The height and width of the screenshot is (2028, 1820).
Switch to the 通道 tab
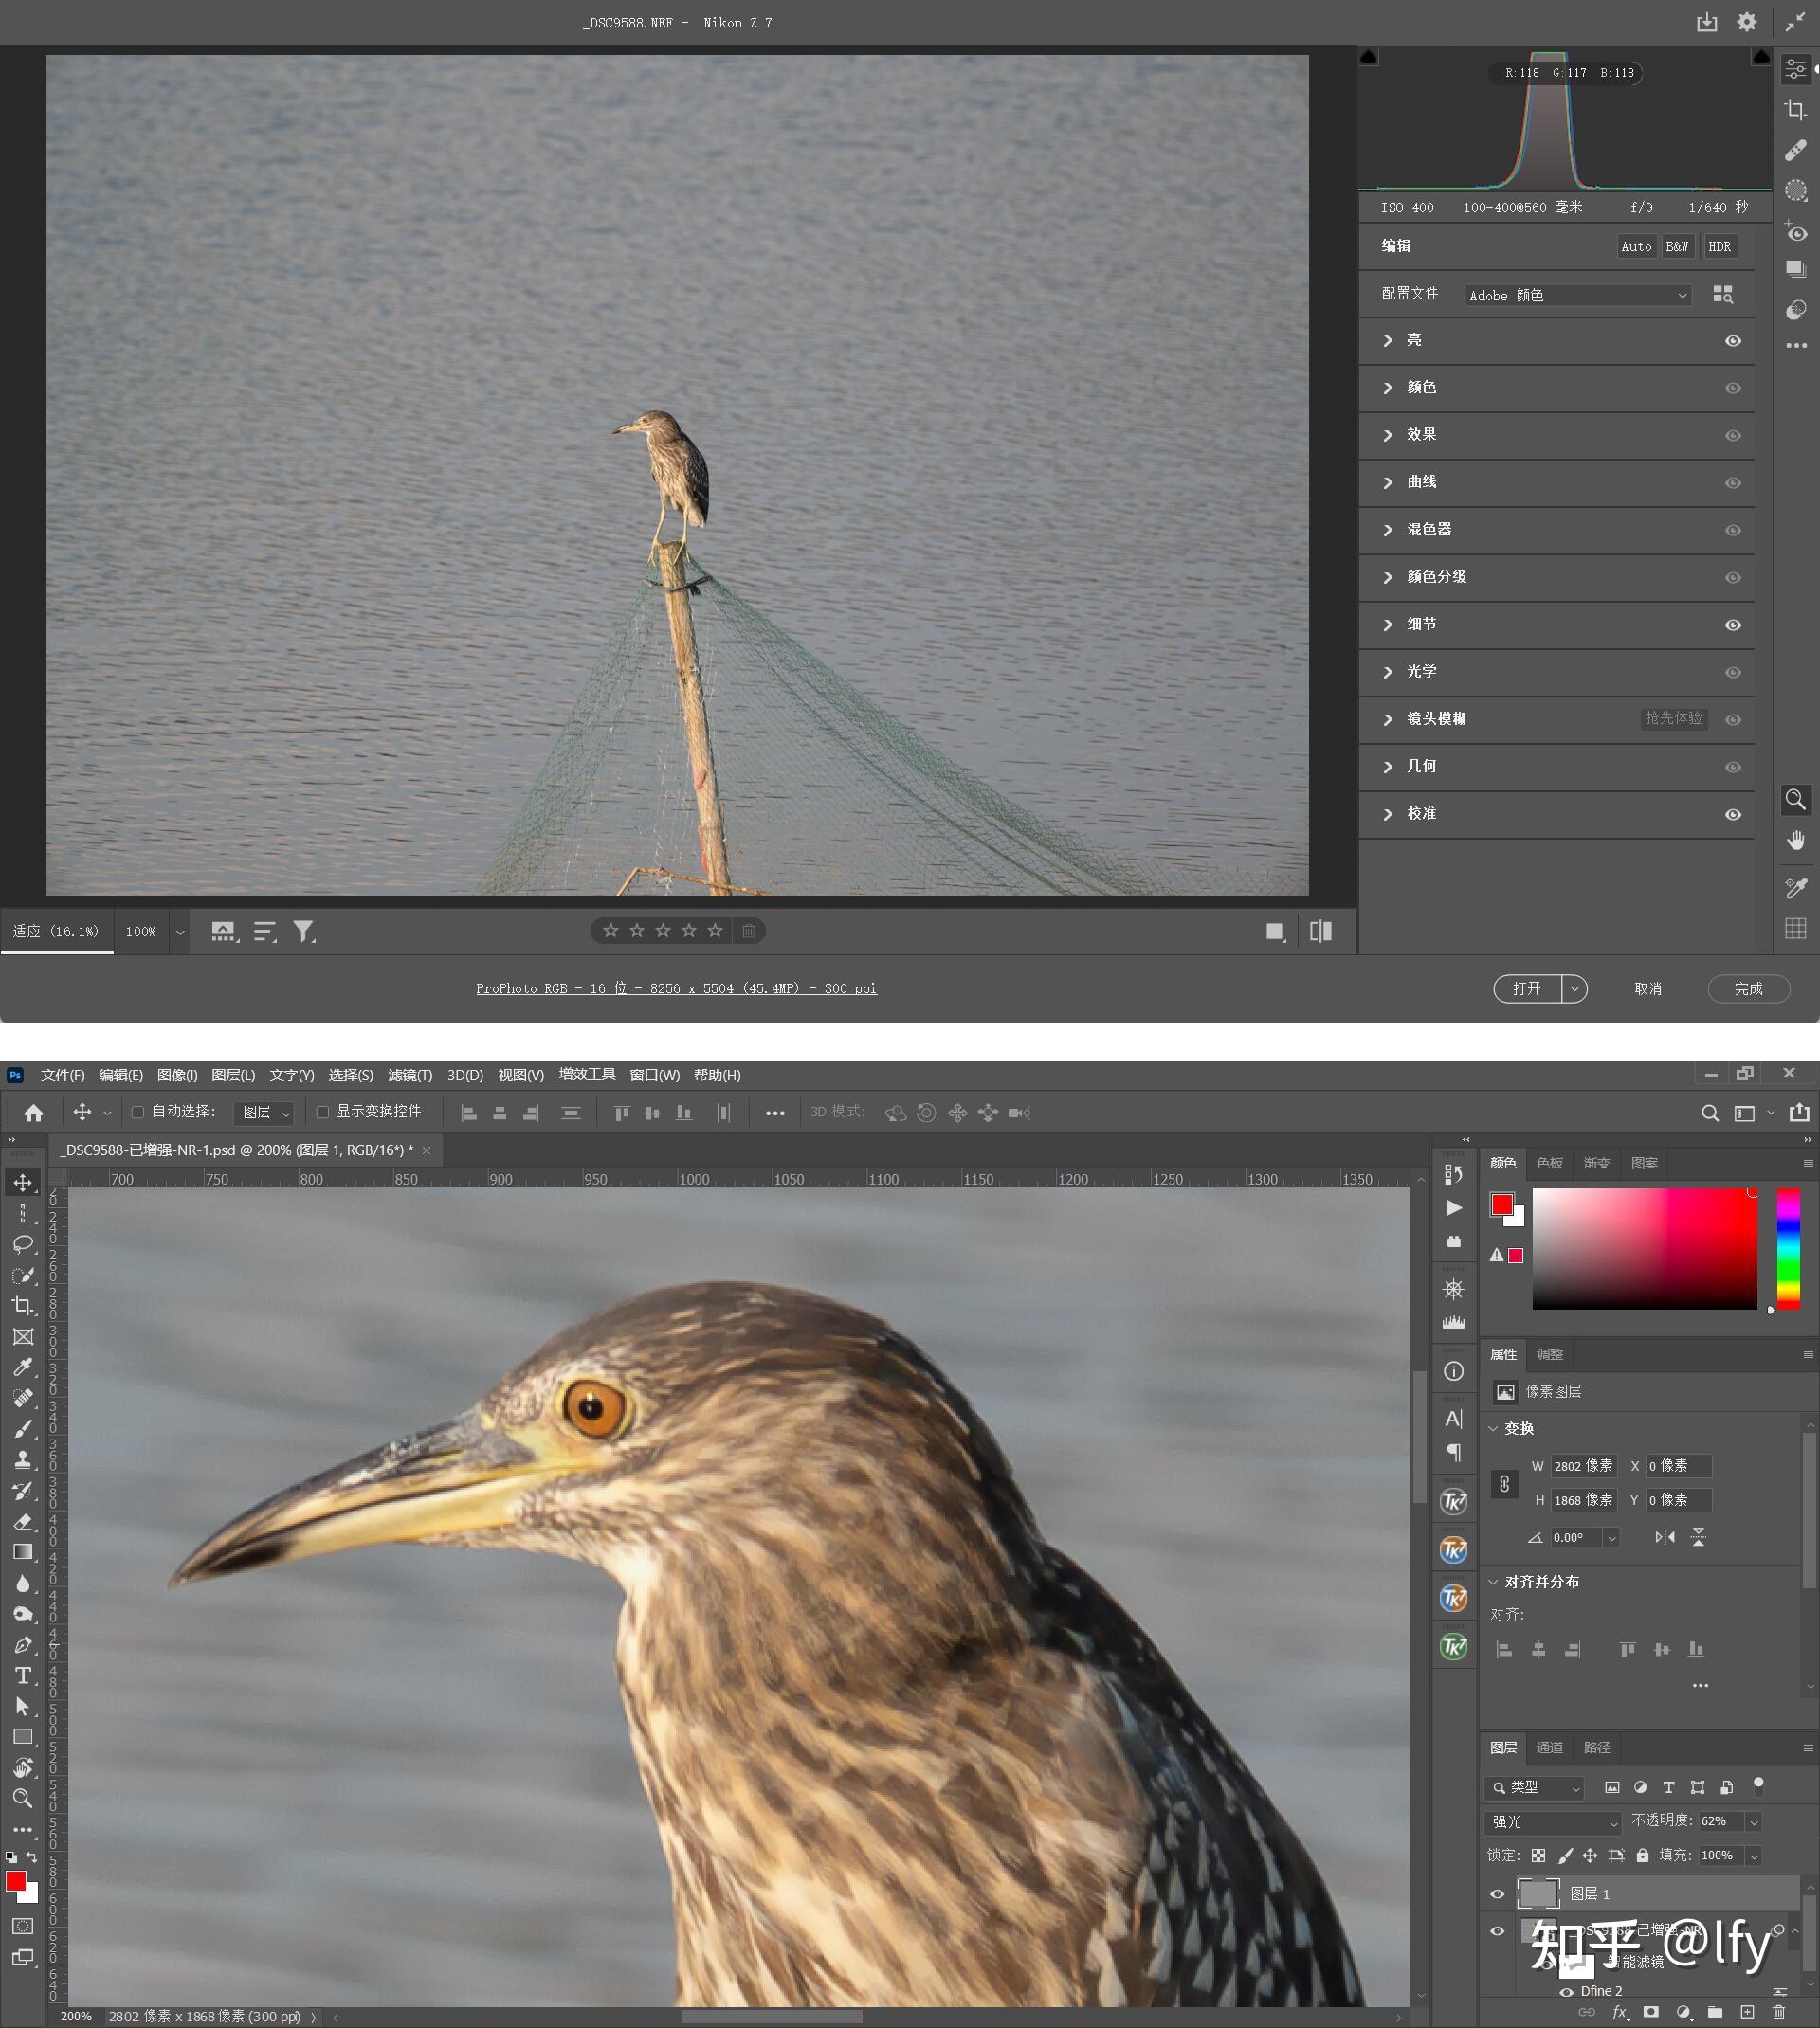1549,1747
